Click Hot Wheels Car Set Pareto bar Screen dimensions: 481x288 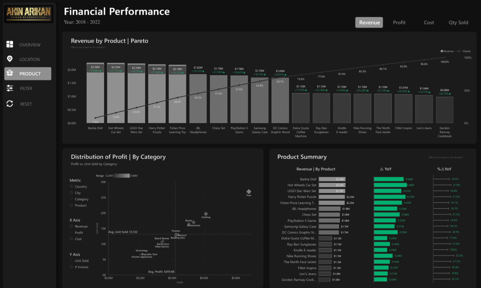coord(116,93)
